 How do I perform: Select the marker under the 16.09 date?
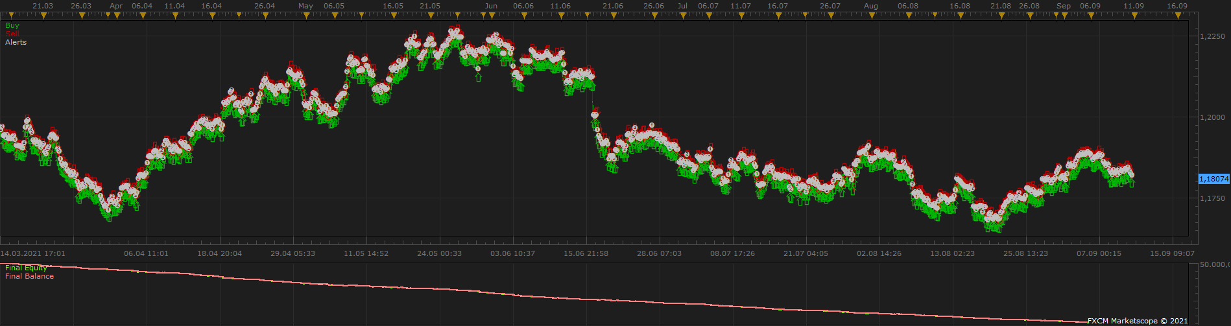[1177, 16]
